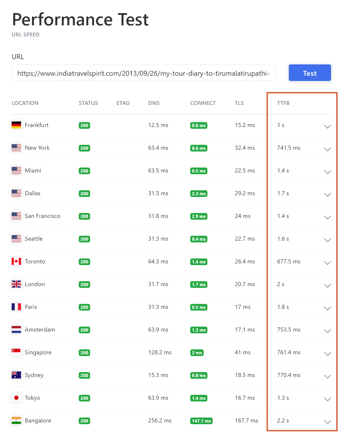Click the 677.5 ms TTFB value
This screenshot has width=341, height=435.
click(x=289, y=261)
